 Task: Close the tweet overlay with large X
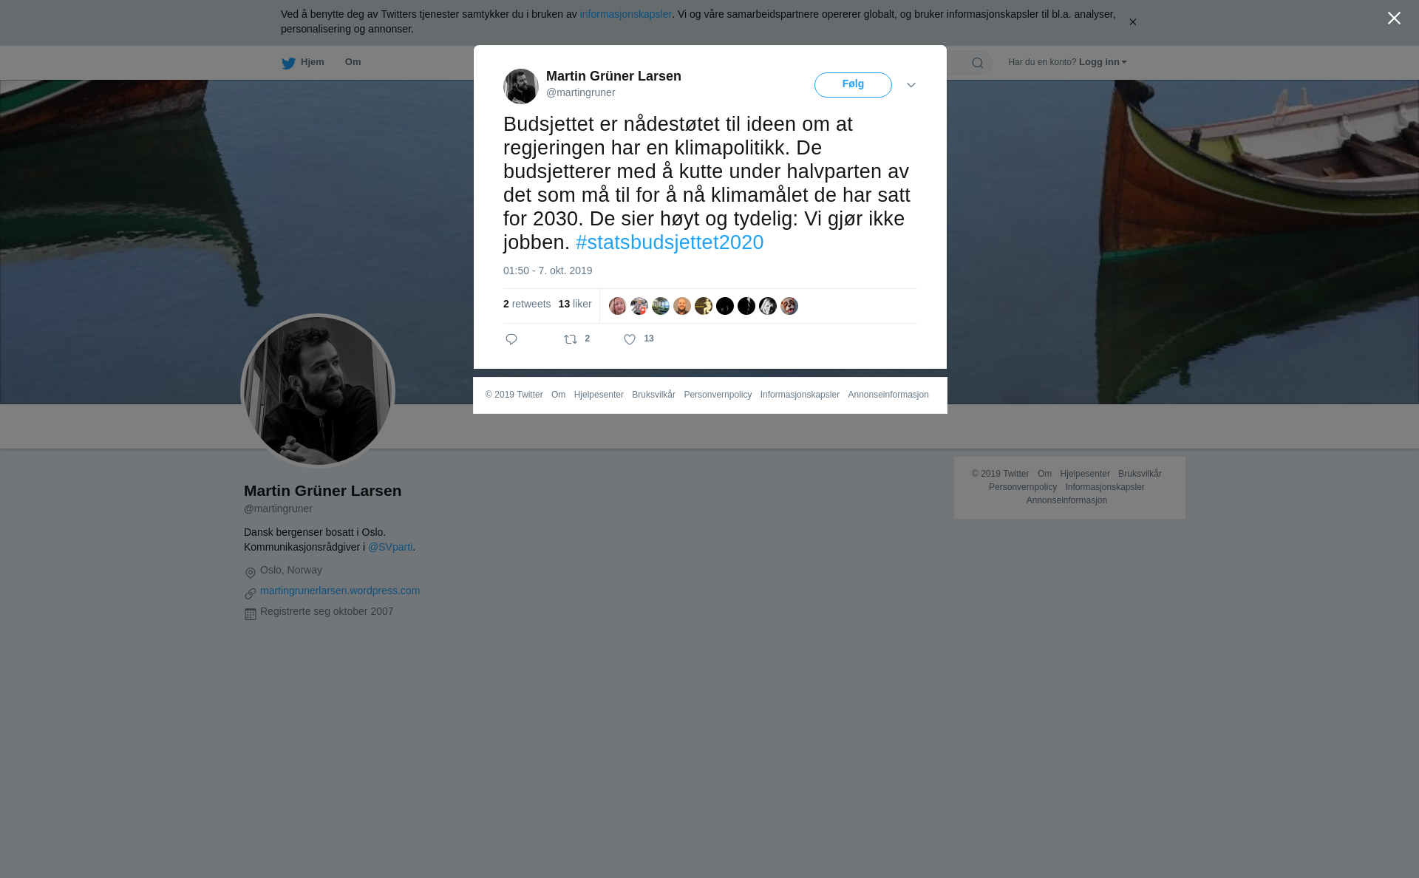pos(1394,18)
